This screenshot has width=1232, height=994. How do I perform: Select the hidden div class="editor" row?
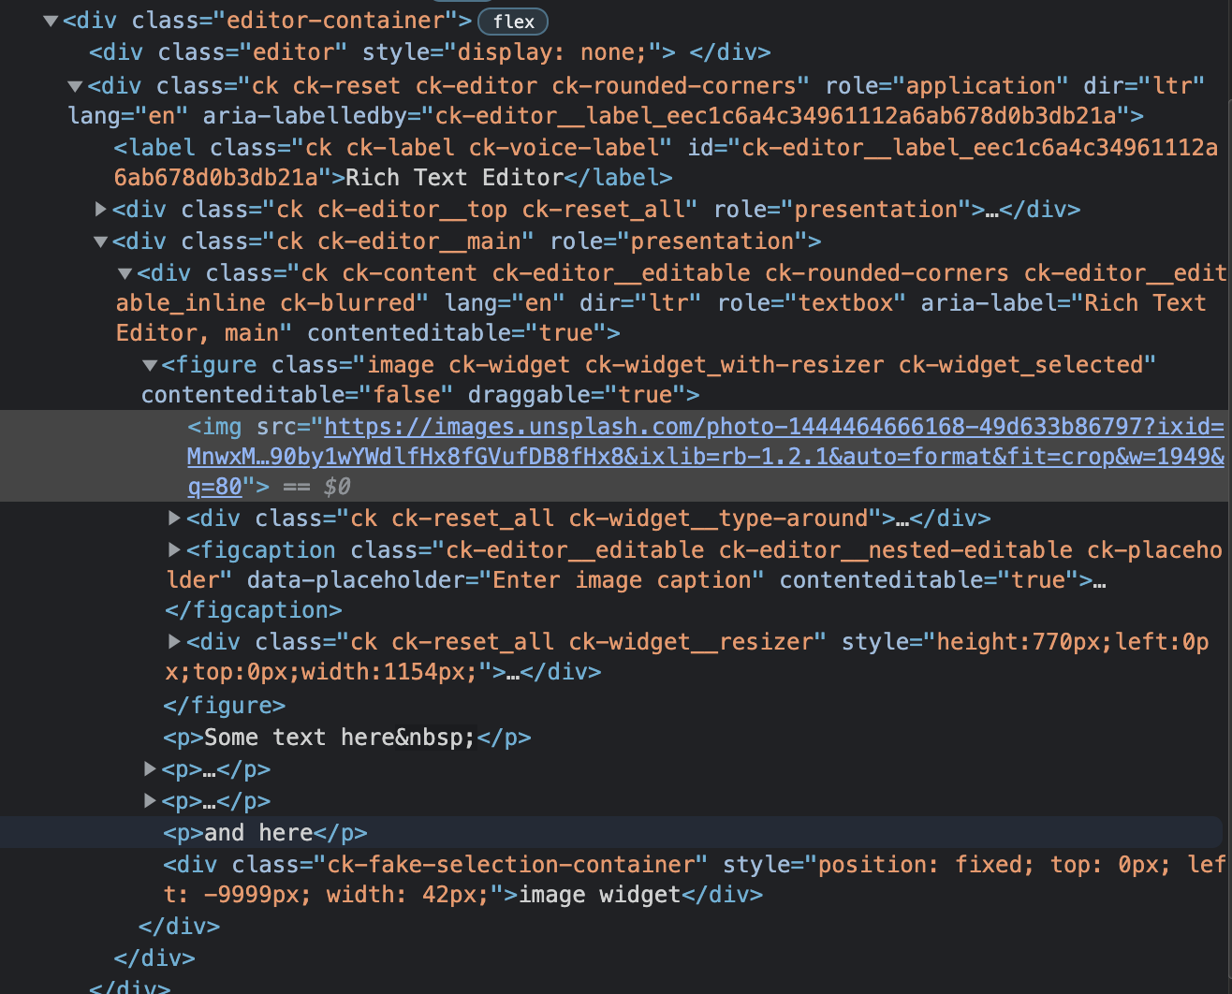coord(430,52)
